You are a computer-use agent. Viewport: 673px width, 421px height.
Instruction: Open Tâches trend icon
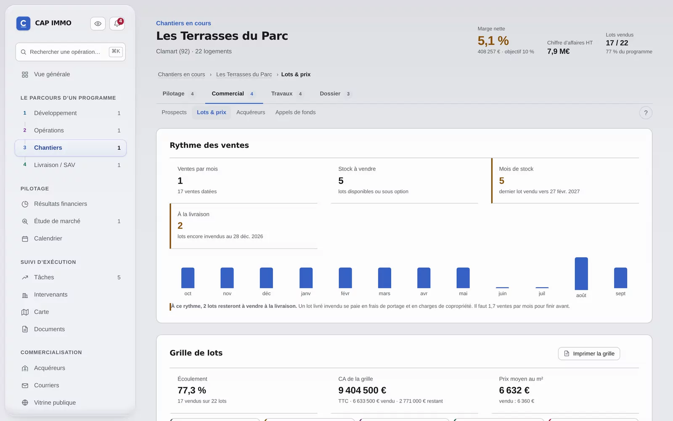click(x=25, y=277)
